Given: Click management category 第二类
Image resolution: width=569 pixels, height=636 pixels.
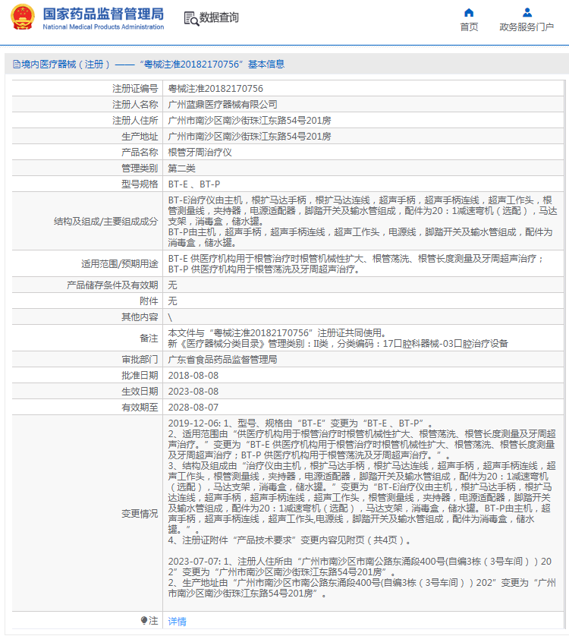Looking at the screenshot, I should [x=181, y=168].
